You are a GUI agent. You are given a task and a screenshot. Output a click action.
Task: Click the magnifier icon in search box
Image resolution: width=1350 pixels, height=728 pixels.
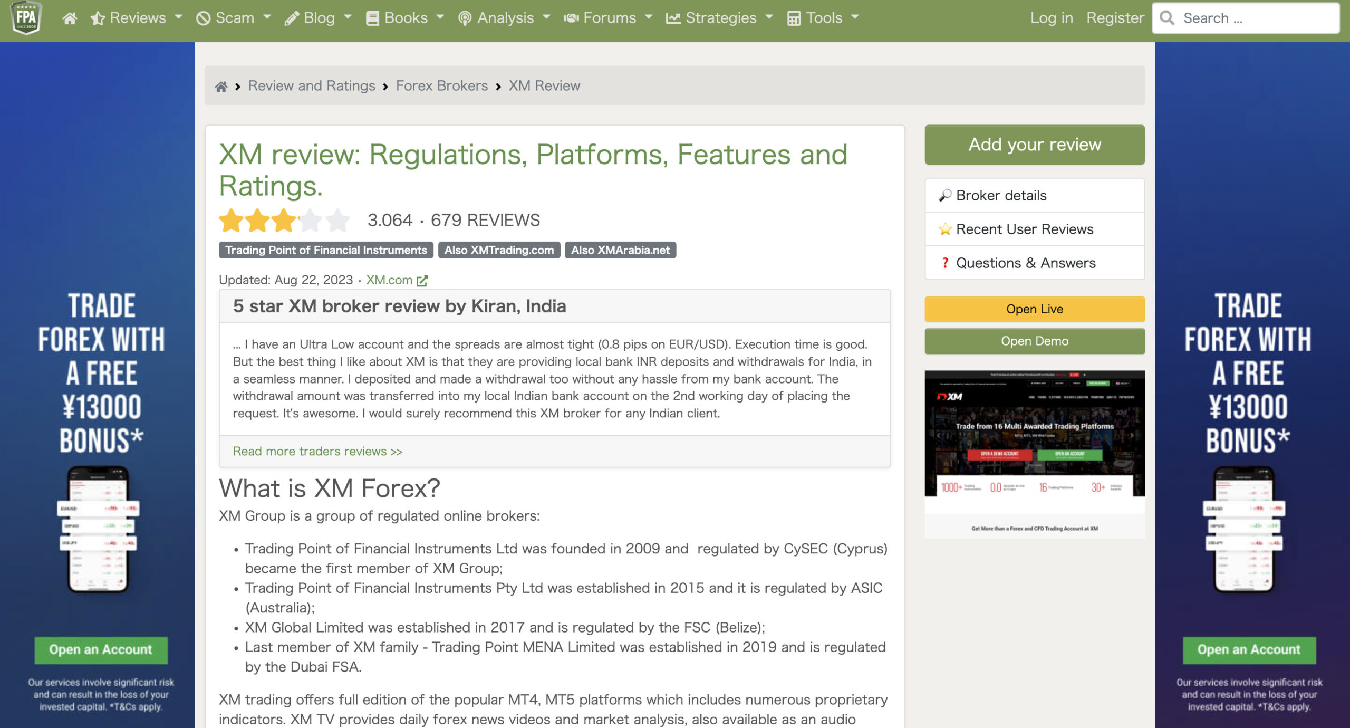[x=1167, y=18]
